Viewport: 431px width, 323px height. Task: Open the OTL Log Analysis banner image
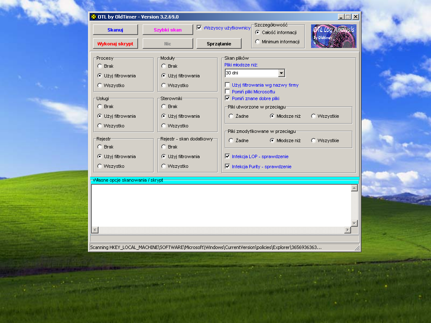tap(333, 36)
